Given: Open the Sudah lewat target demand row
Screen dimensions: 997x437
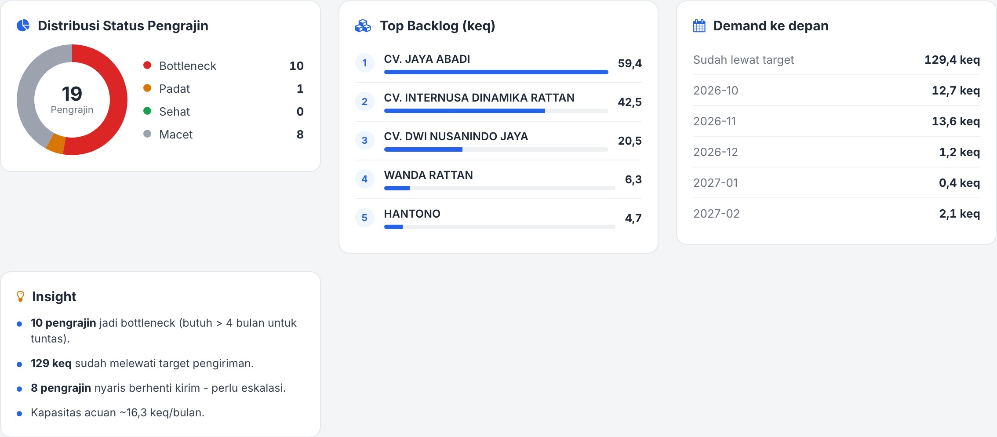Looking at the screenshot, I should [836, 60].
